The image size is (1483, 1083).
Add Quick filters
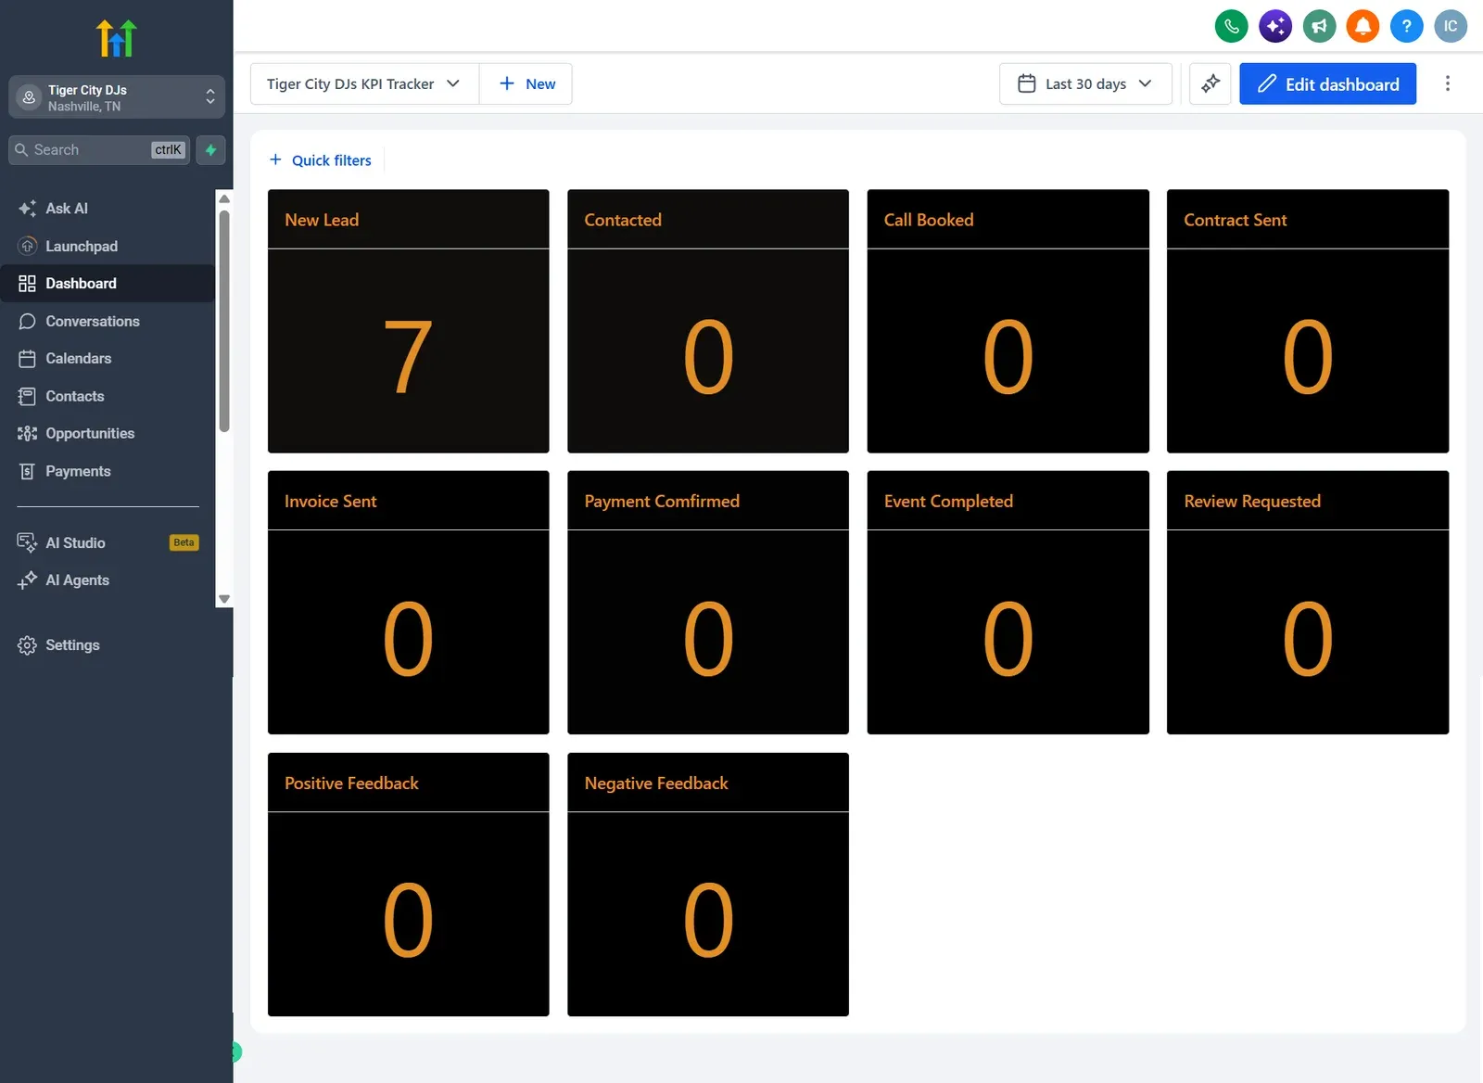tap(321, 160)
